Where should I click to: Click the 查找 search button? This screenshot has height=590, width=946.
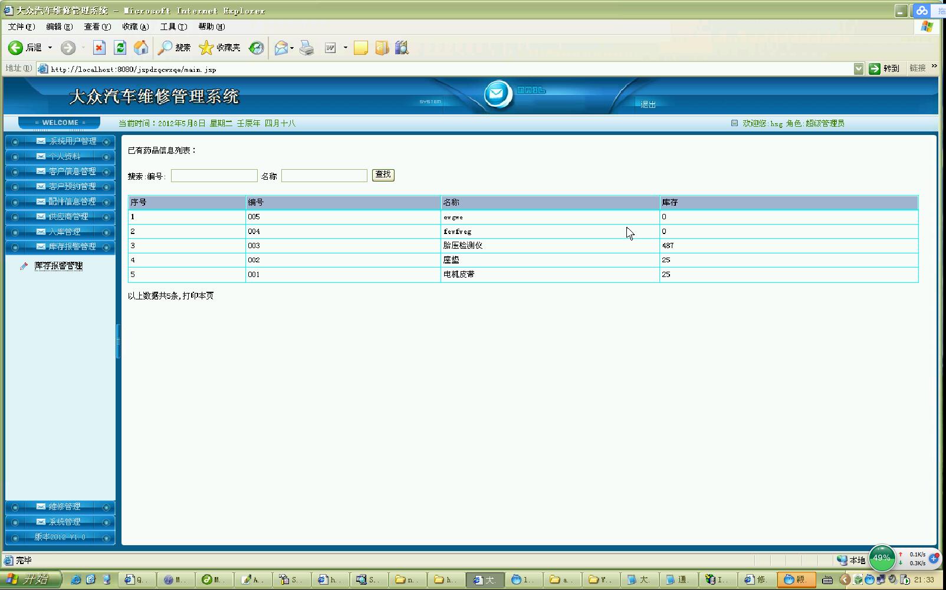pos(383,175)
